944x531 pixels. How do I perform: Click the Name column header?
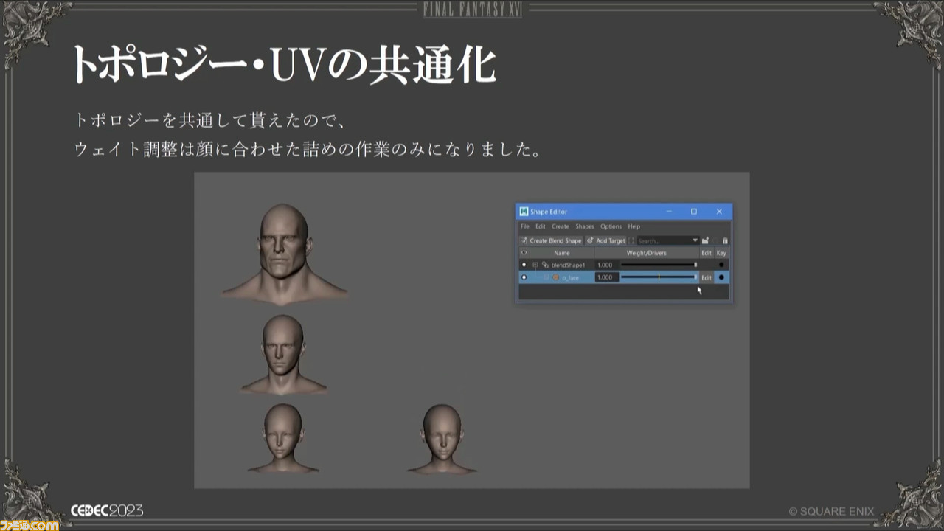click(562, 253)
